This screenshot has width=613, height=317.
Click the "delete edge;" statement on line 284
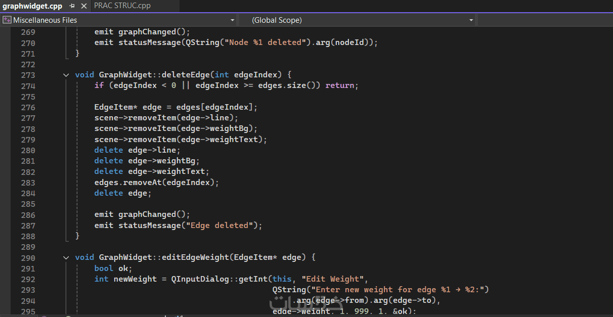click(123, 193)
